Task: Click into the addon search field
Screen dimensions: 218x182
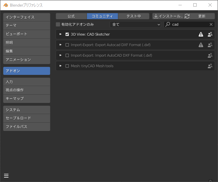Action: click(189, 24)
